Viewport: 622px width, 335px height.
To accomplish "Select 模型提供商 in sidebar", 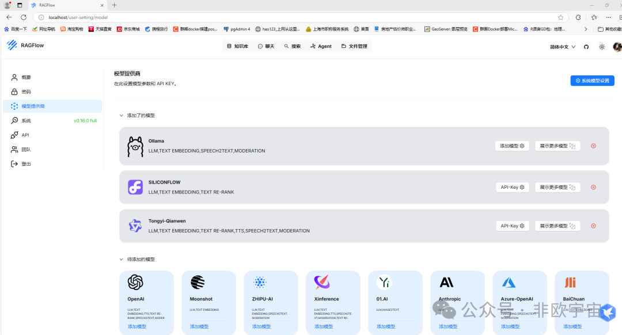I will pos(52,106).
